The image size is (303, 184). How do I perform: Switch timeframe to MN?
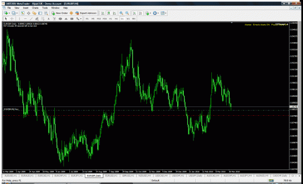[134, 19]
